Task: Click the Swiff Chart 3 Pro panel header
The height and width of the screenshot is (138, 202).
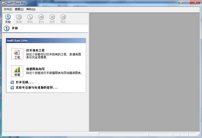Action: tap(46, 41)
